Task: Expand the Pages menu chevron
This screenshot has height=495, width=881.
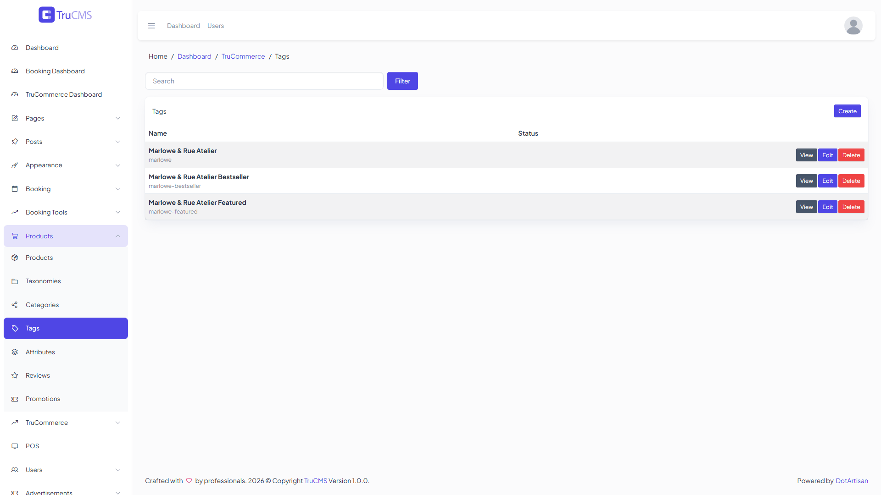Action: [118, 118]
